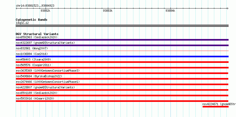The image size is (236, 117).
Task: Open nsv4322697 (gnomADStructuralVariants) label
Action: 45,43
